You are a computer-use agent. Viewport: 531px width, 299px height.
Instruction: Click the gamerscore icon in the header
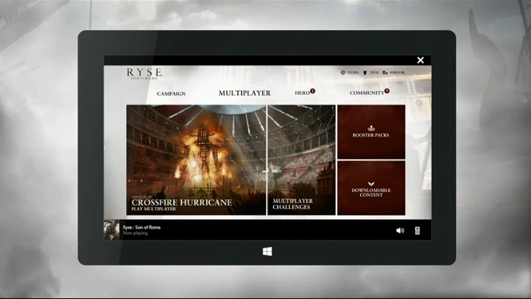click(342, 72)
